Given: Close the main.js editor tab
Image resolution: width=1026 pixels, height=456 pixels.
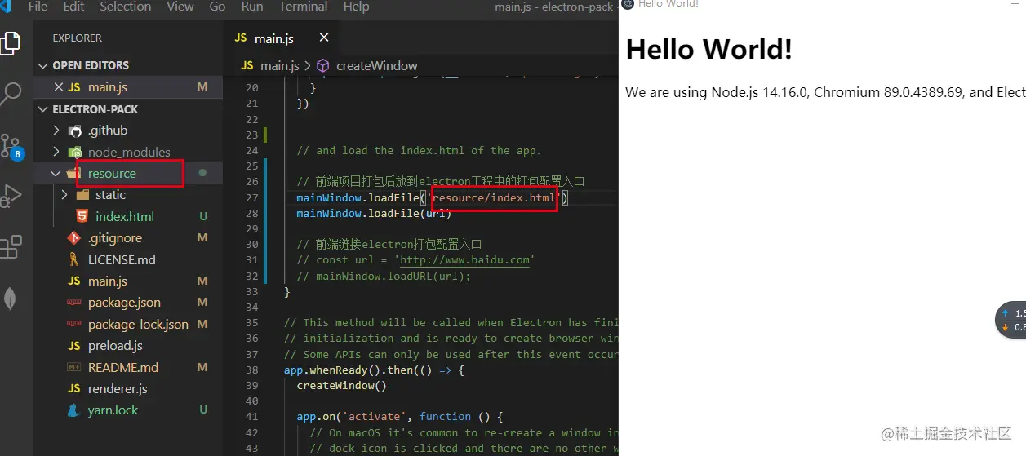Looking at the screenshot, I should [x=324, y=38].
